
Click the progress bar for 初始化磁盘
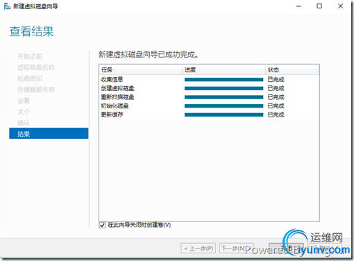pos(224,106)
